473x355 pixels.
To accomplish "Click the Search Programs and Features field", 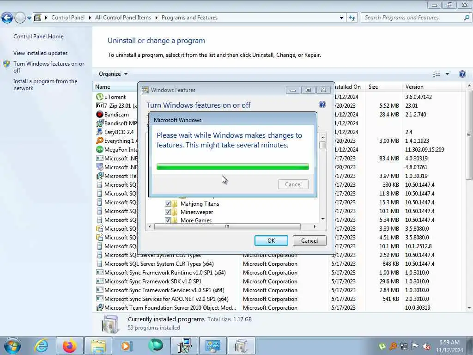I will [412, 18].
